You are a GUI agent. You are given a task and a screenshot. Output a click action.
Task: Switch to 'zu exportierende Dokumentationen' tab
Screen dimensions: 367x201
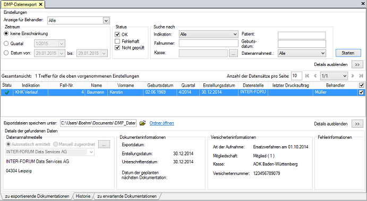coord(37,196)
